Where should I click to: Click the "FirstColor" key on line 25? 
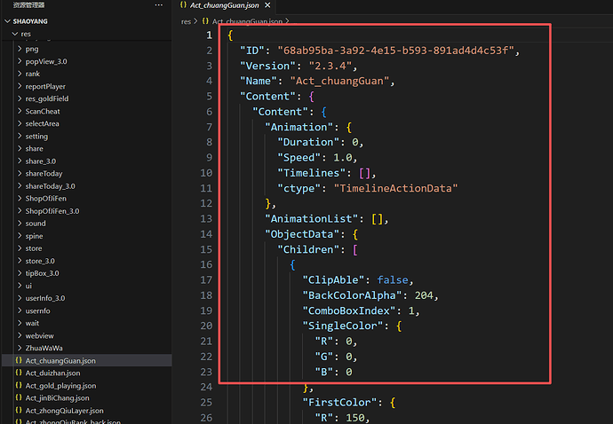click(x=339, y=403)
